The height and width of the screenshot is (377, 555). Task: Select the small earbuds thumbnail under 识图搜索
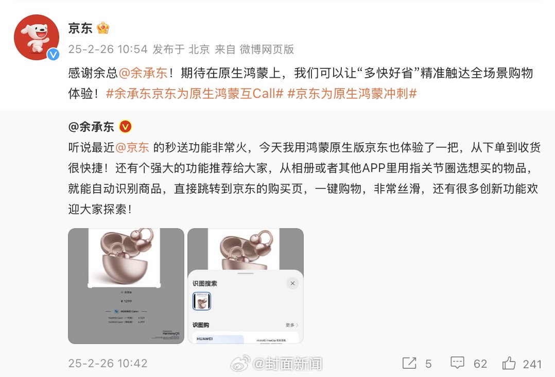[x=202, y=301]
